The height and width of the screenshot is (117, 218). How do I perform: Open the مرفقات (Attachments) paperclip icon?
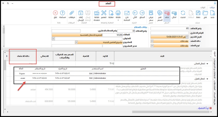72,13
